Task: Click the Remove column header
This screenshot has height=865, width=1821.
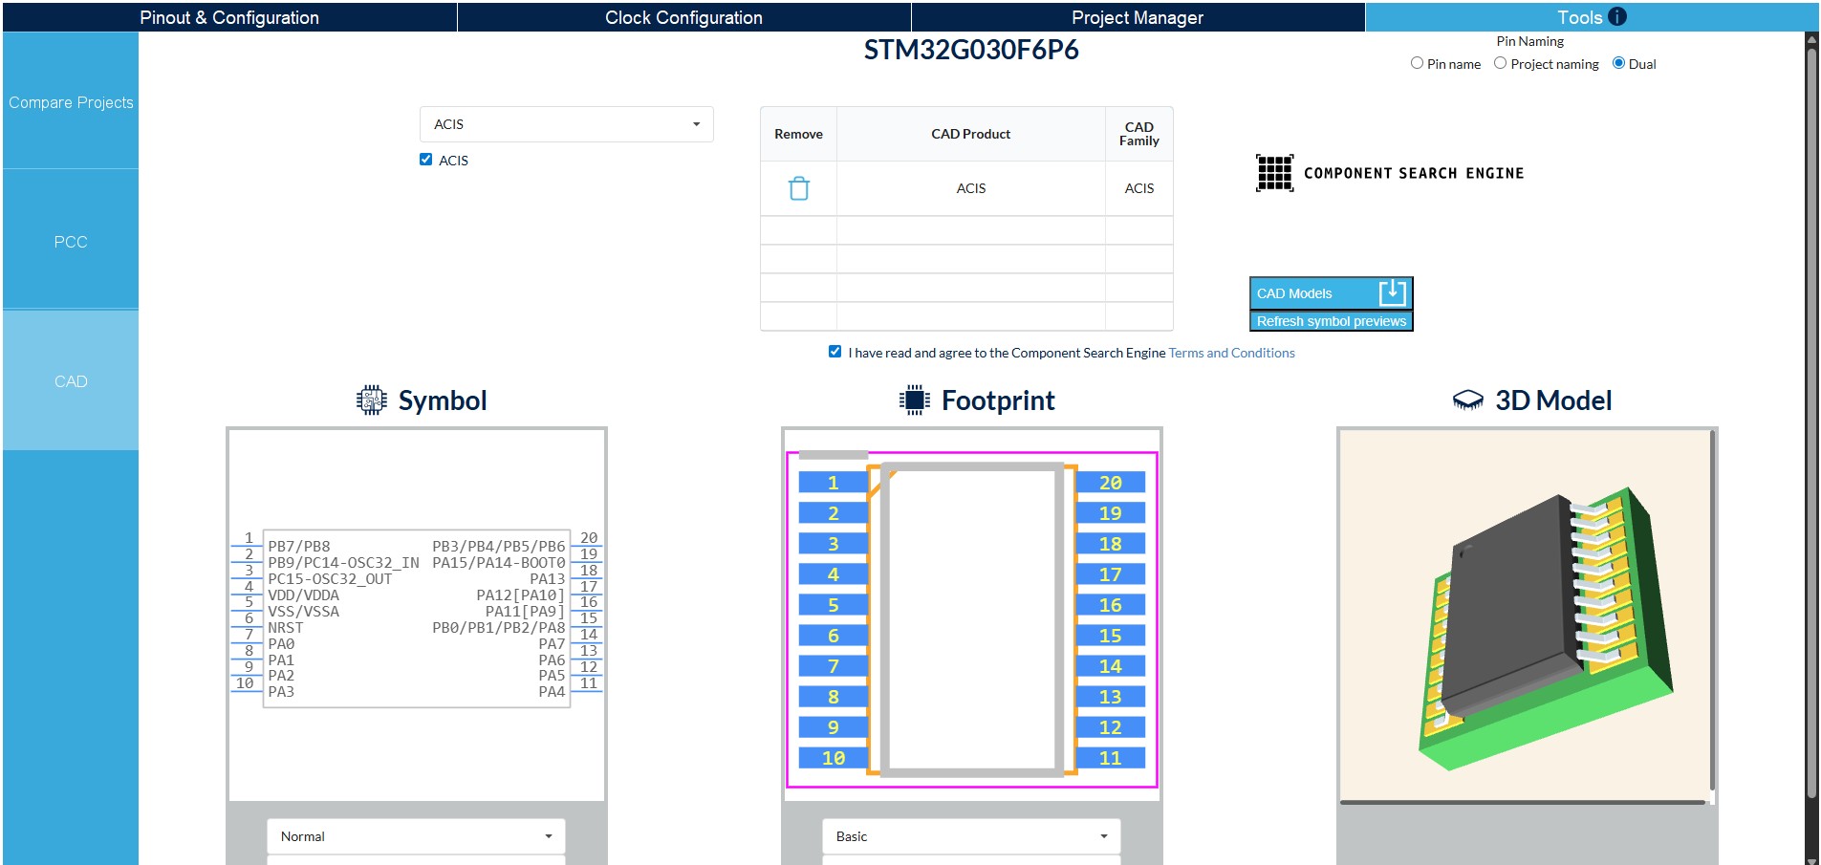Action: 798,134
